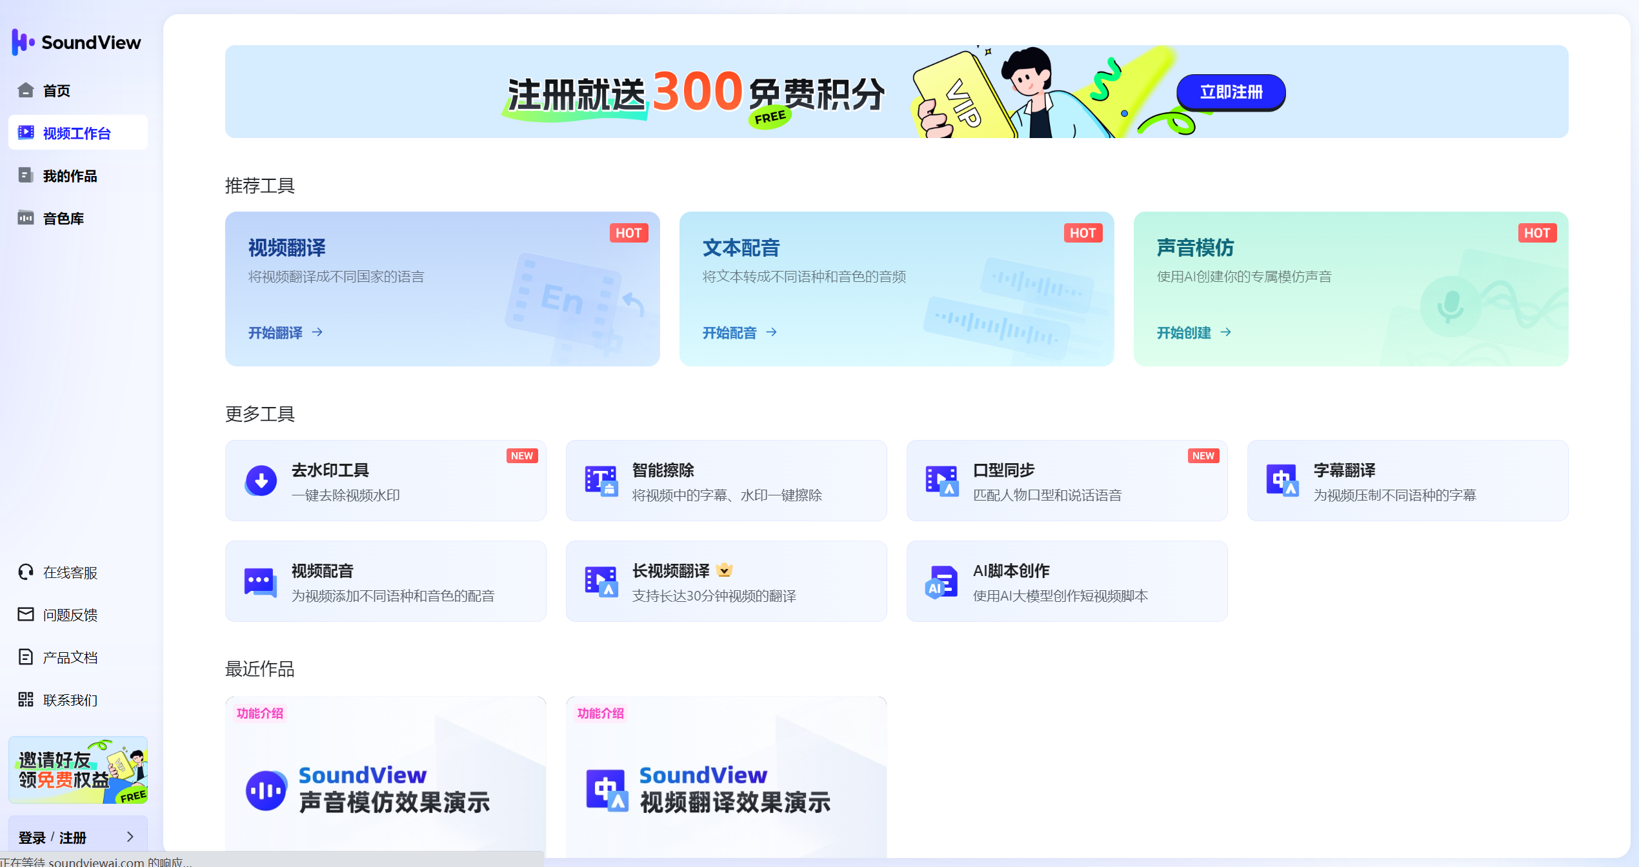The width and height of the screenshot is (1639, 867).
Task: Click the 音色库 library icon
Action: (26, 218)
